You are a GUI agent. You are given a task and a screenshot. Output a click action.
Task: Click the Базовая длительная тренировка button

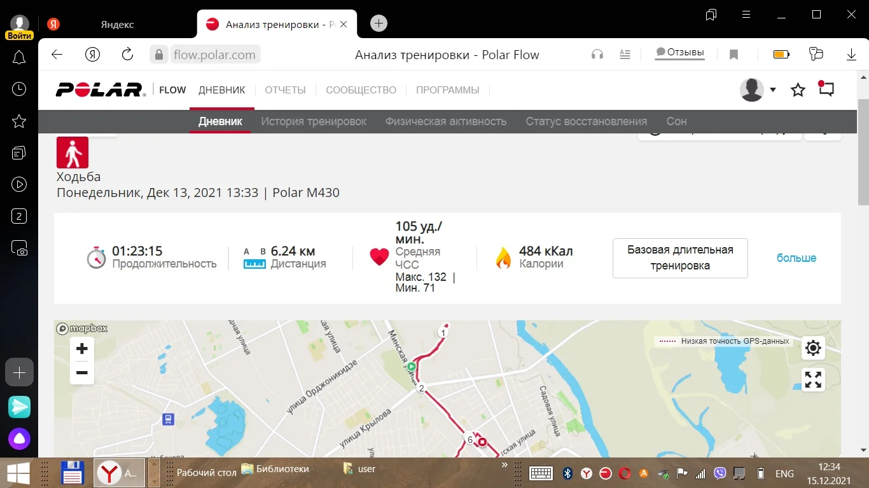point(680,258)
